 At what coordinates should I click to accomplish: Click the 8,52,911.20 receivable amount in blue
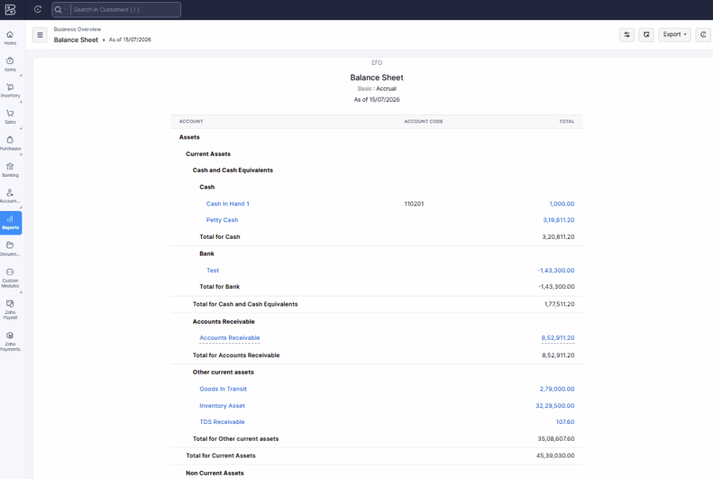click(558, 338)
